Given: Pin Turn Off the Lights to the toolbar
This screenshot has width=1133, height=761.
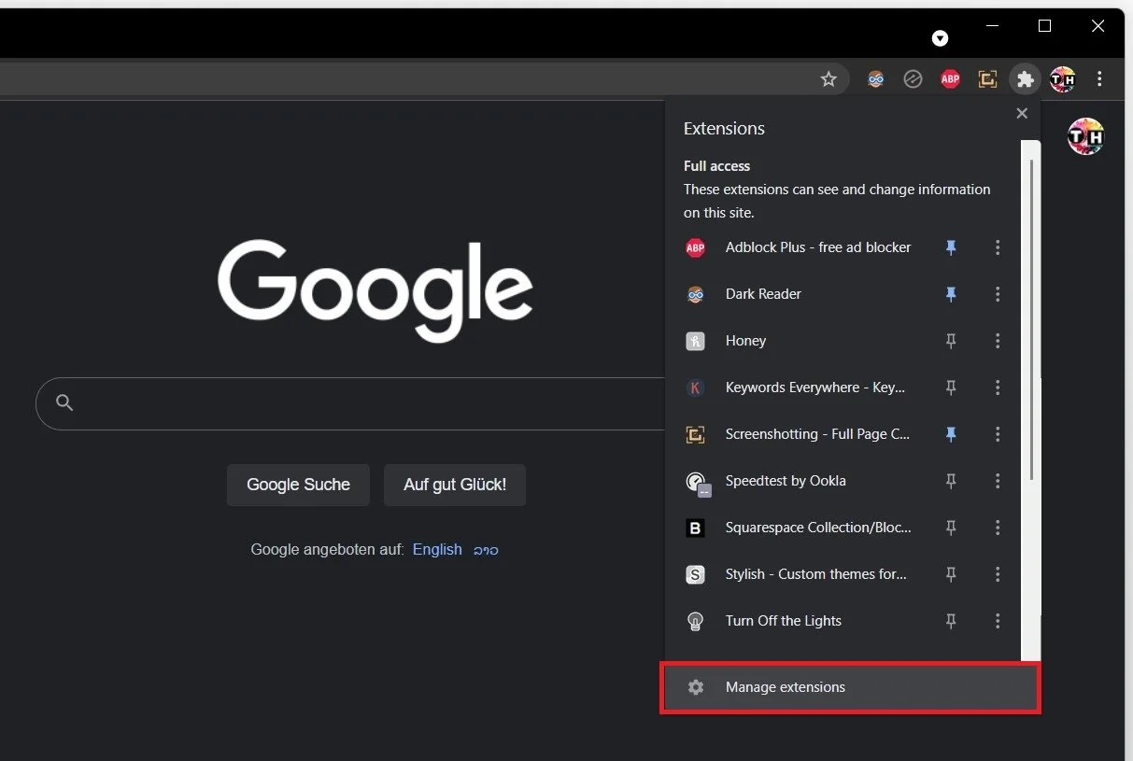Looking at the screenshot, I should (951, 621).
